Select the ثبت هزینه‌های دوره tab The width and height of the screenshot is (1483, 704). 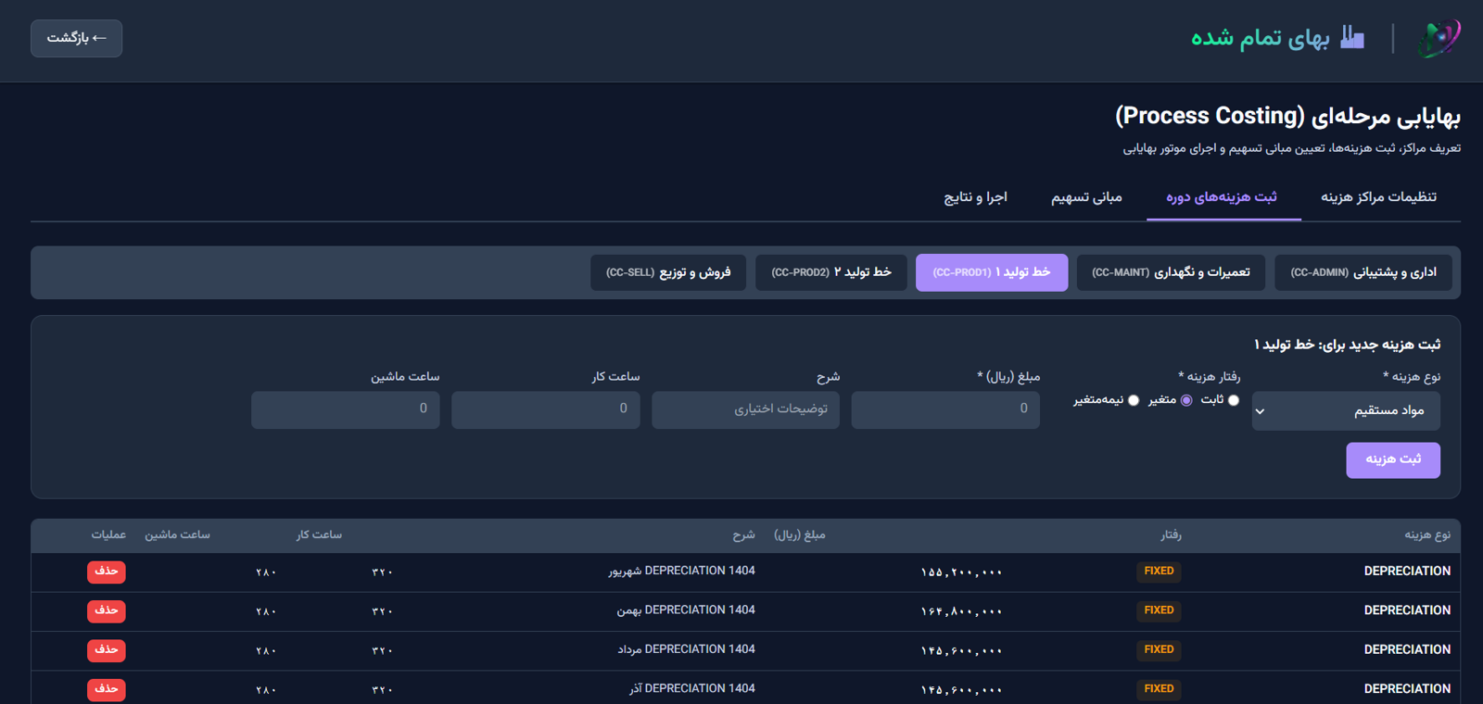[1222, 196]
